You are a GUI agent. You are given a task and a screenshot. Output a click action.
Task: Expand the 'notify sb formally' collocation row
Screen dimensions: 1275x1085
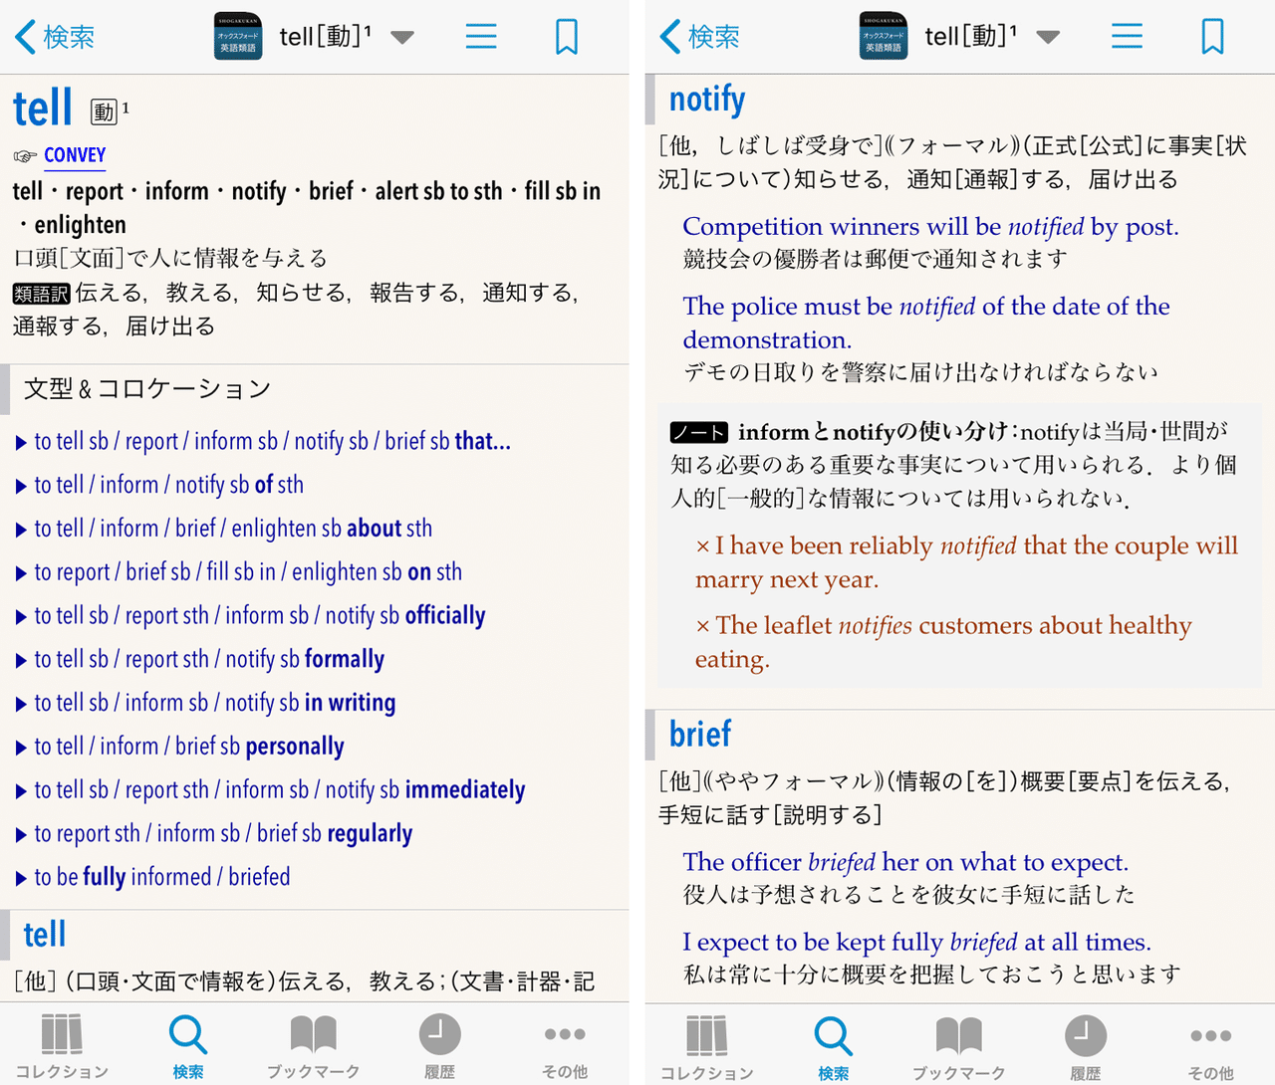[x=199, y=659]
